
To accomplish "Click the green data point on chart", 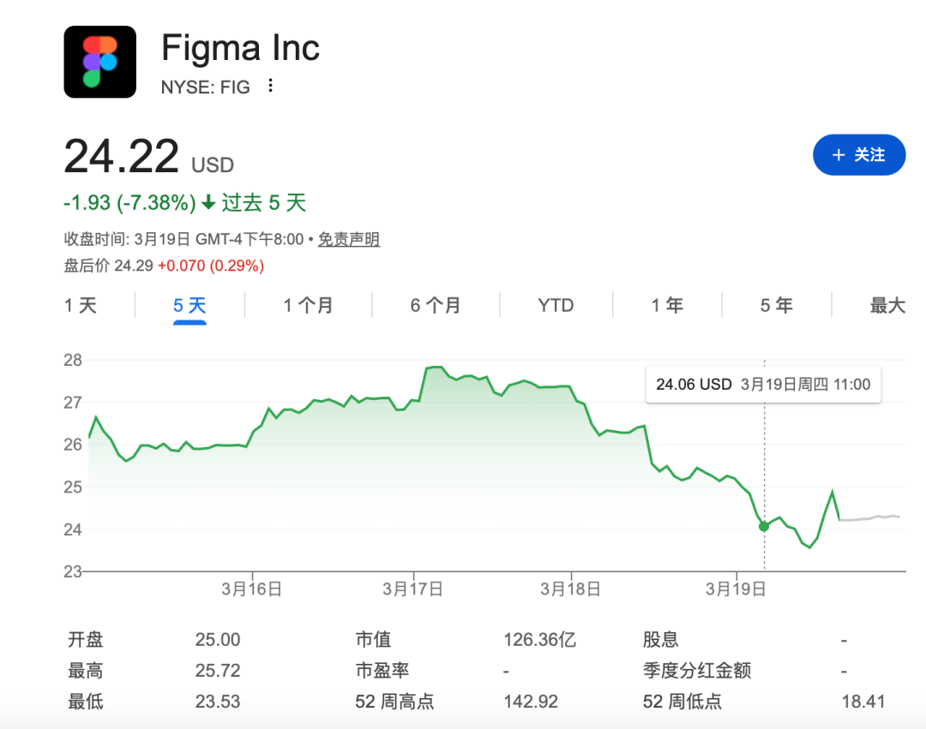I will click(x=764, y=526).
